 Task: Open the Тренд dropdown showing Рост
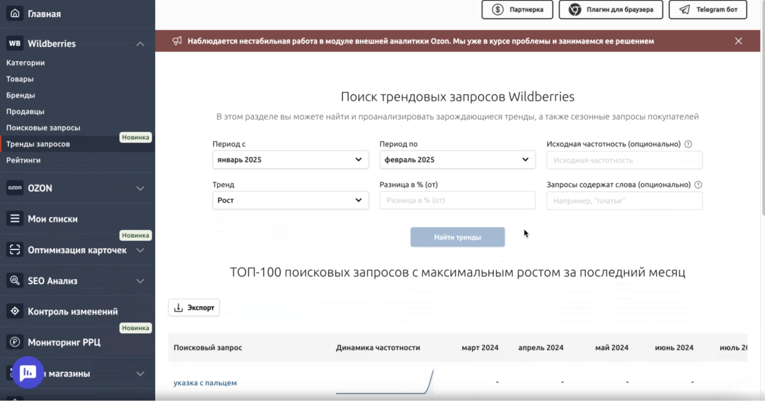pyautogui.click(x=290, y=200)
